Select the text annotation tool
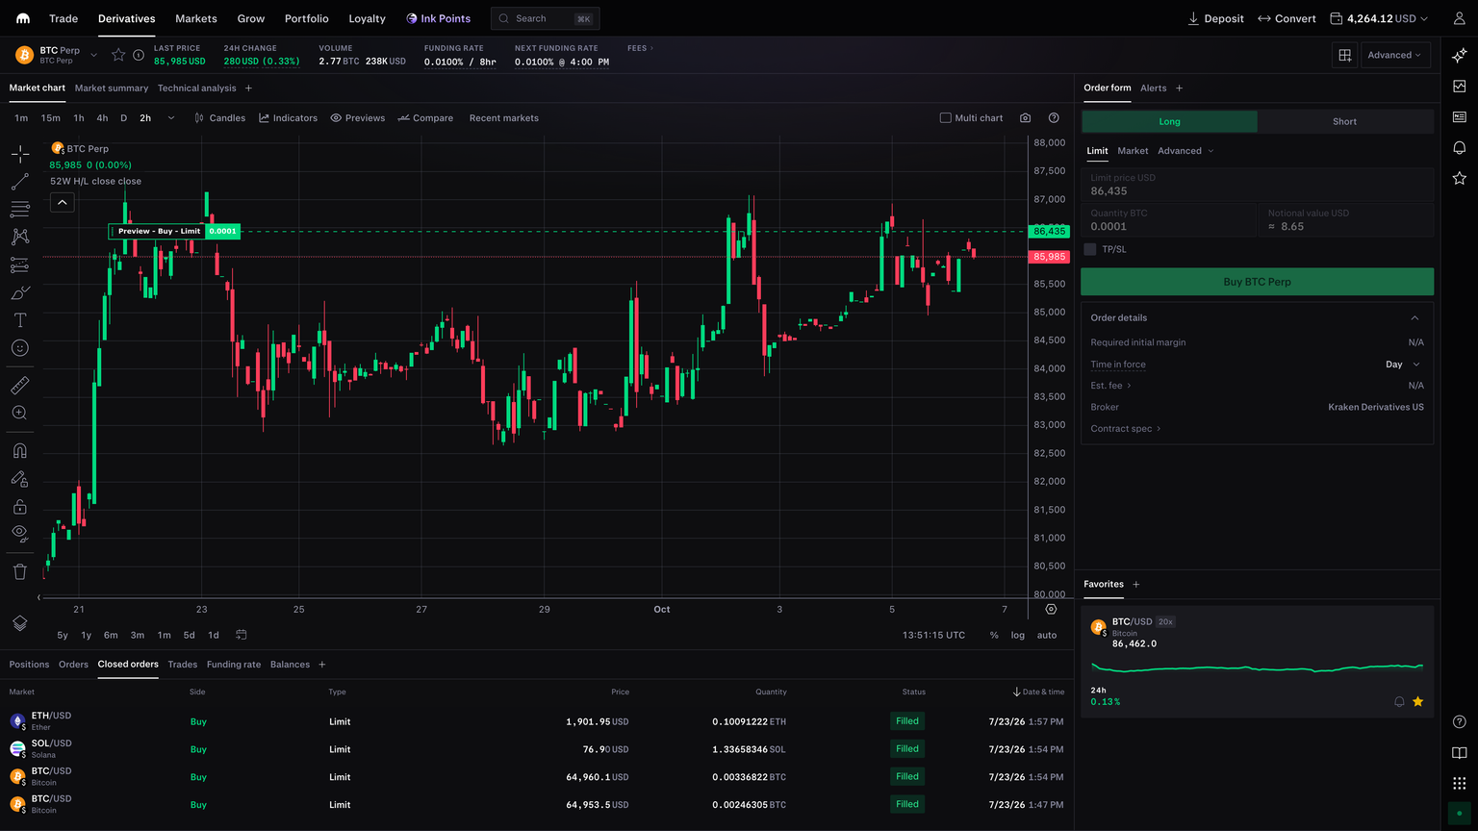 (x=19, y=320)
